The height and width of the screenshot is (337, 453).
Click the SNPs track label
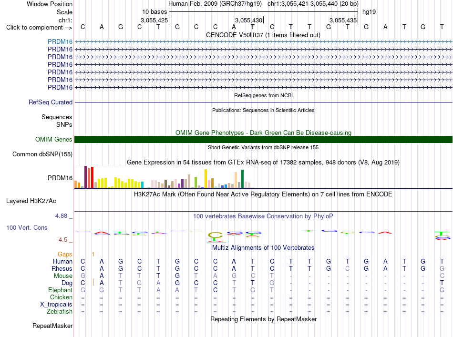pos(64,124)
